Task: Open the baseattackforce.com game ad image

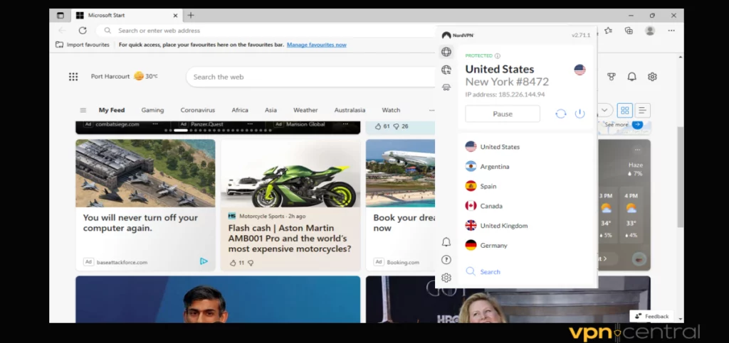Action: 145,173
